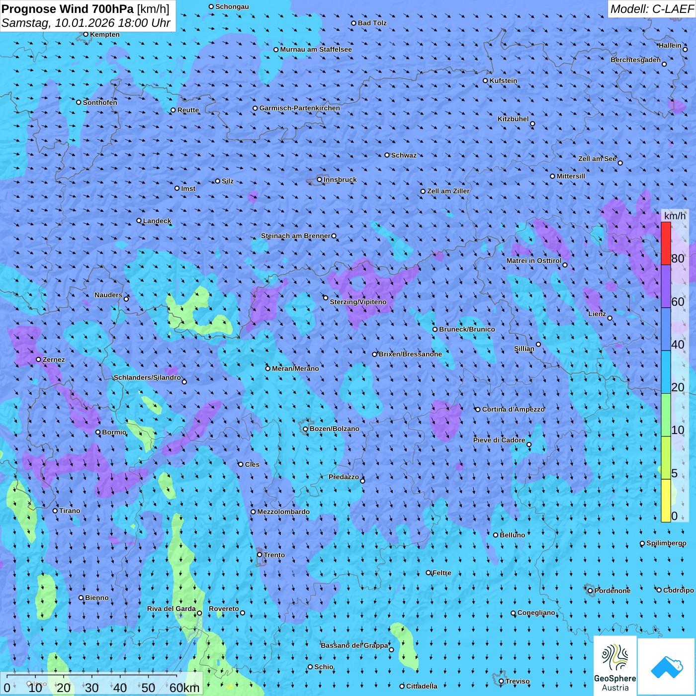Click the Zernez city marker
The height and width of the screenshot is (696, 696).
click(x=39, y=359)
